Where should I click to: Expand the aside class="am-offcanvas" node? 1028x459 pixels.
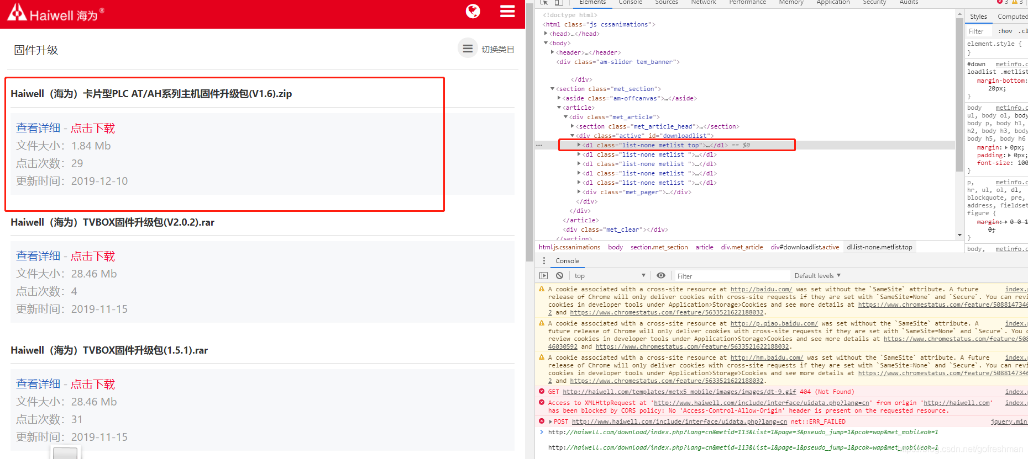(x=559, y=98)
